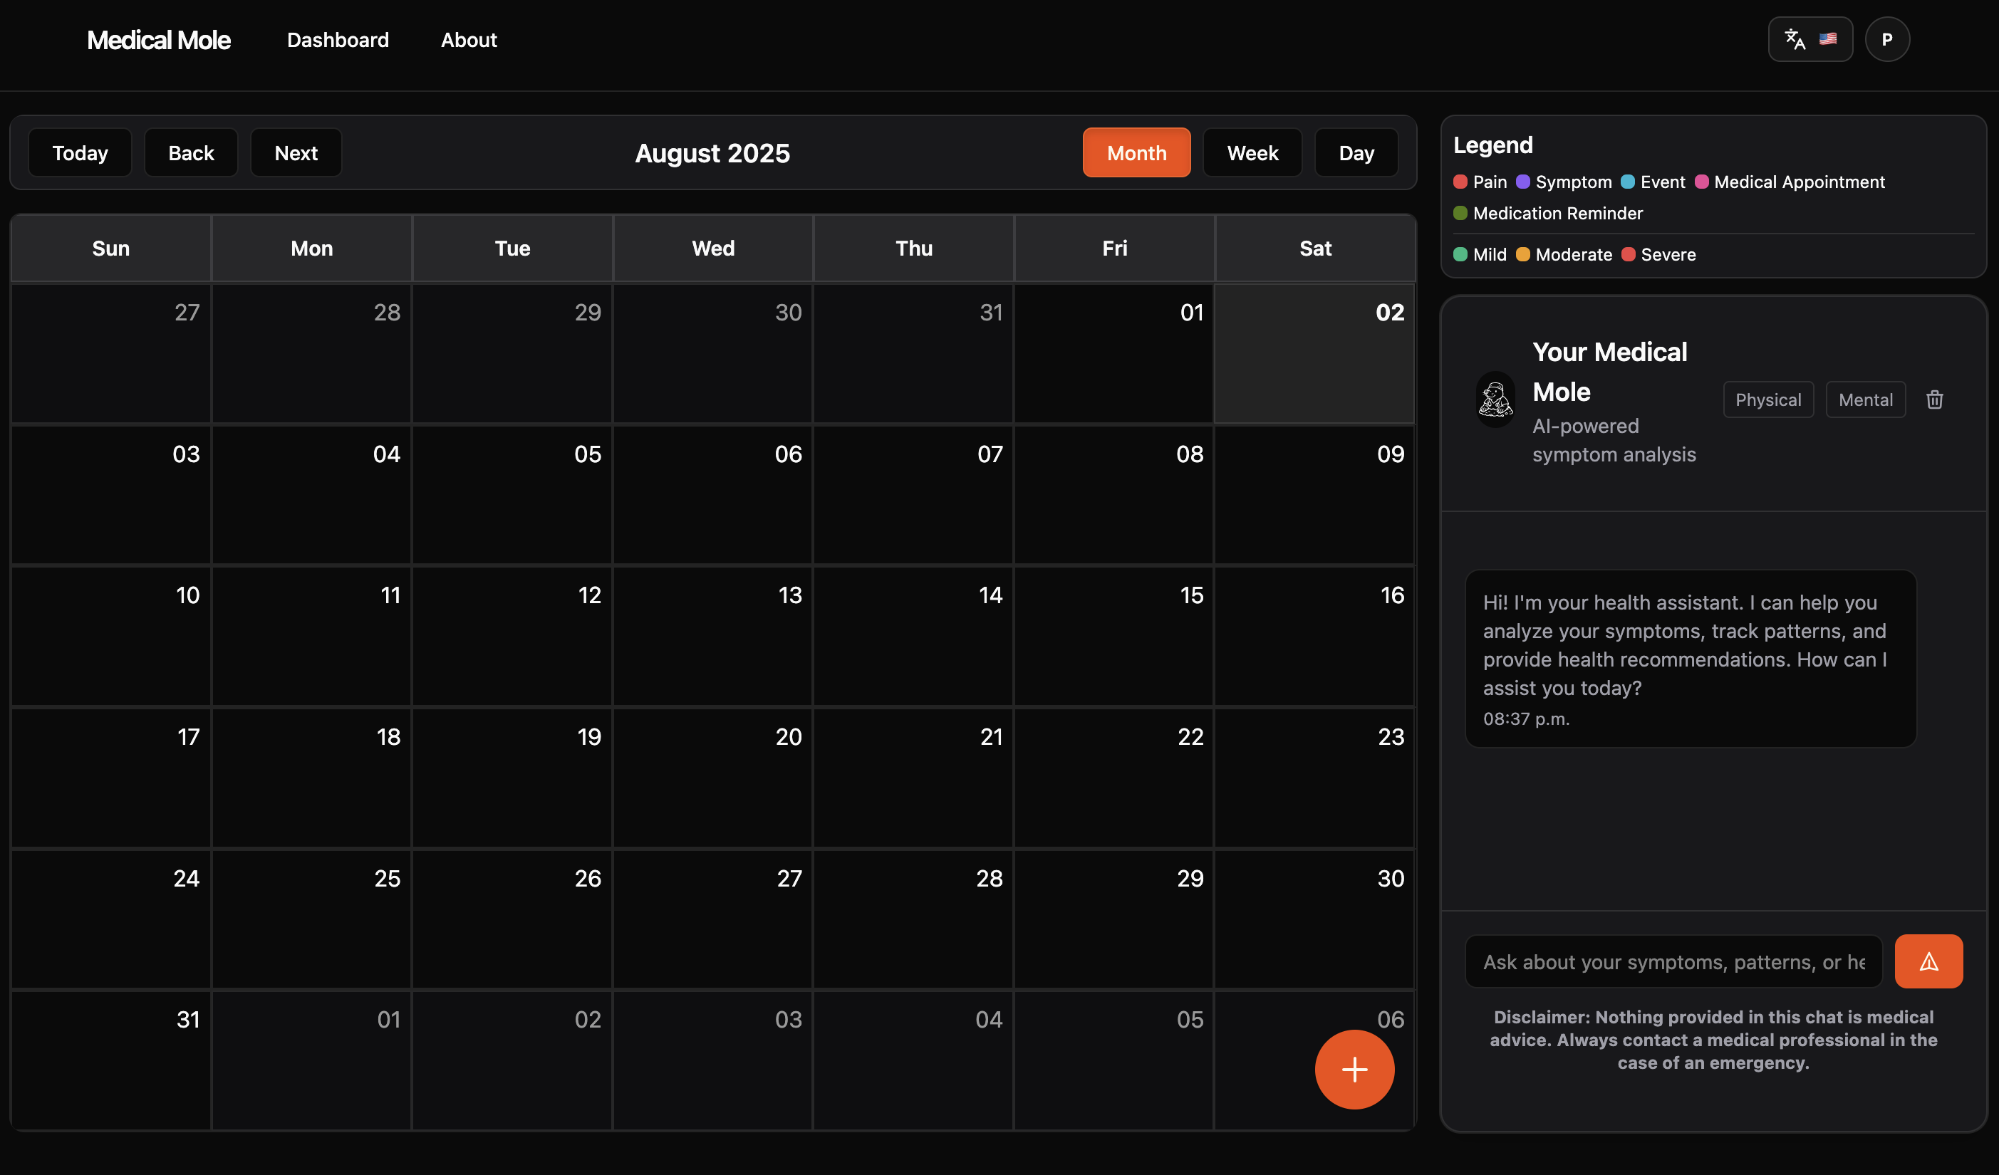Screen dimensions: 1999x1175
Task: Click the symptom question input field
Action: tap(1673, 962)
